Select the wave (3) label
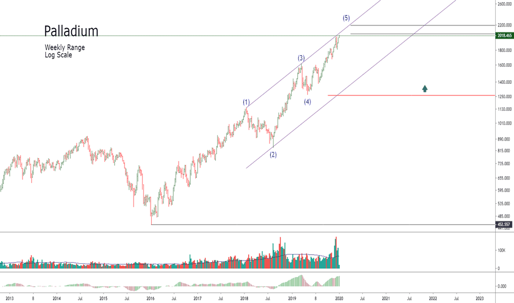 click(x=301, y=58)
